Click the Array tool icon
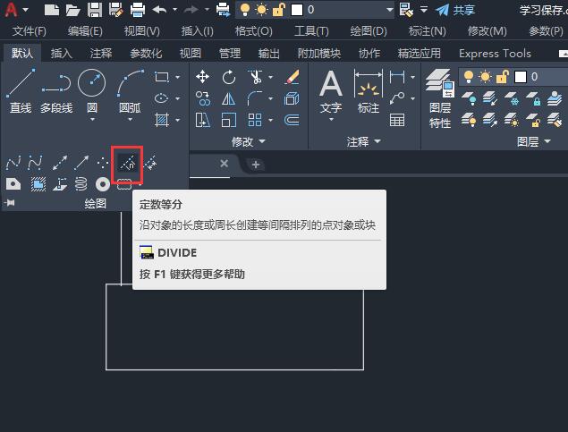 [x=255, y=120]
